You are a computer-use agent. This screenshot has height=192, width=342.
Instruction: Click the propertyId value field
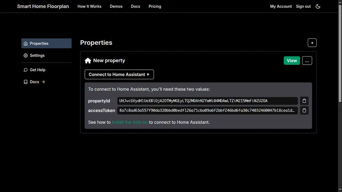point(207,101)
